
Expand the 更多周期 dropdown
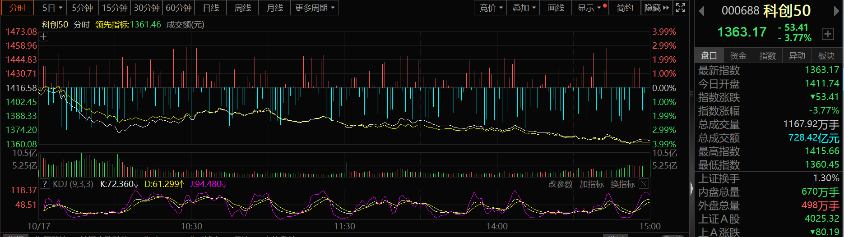pos(315,8)
